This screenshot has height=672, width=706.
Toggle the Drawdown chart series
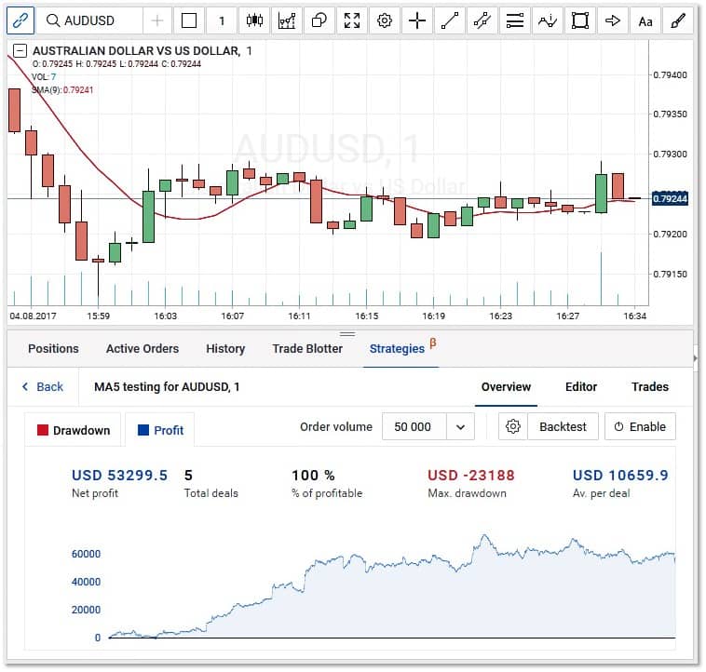tap(73, 430)
